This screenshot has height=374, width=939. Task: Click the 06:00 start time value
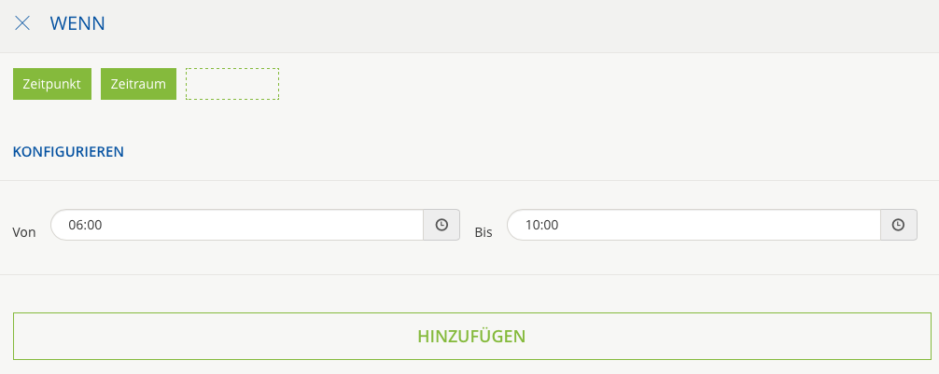tap(85, 225)
